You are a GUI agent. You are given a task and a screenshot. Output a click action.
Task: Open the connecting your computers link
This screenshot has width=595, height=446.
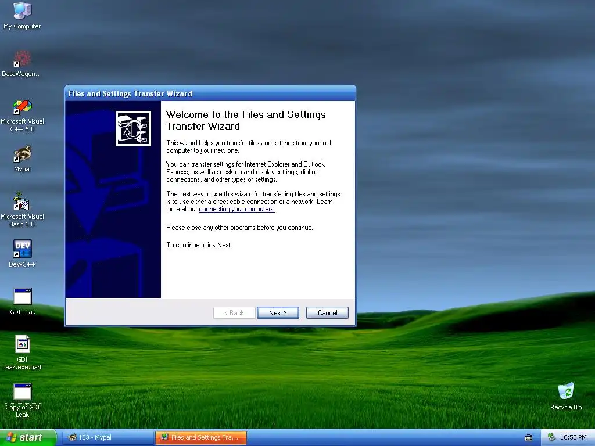(237, 209)
